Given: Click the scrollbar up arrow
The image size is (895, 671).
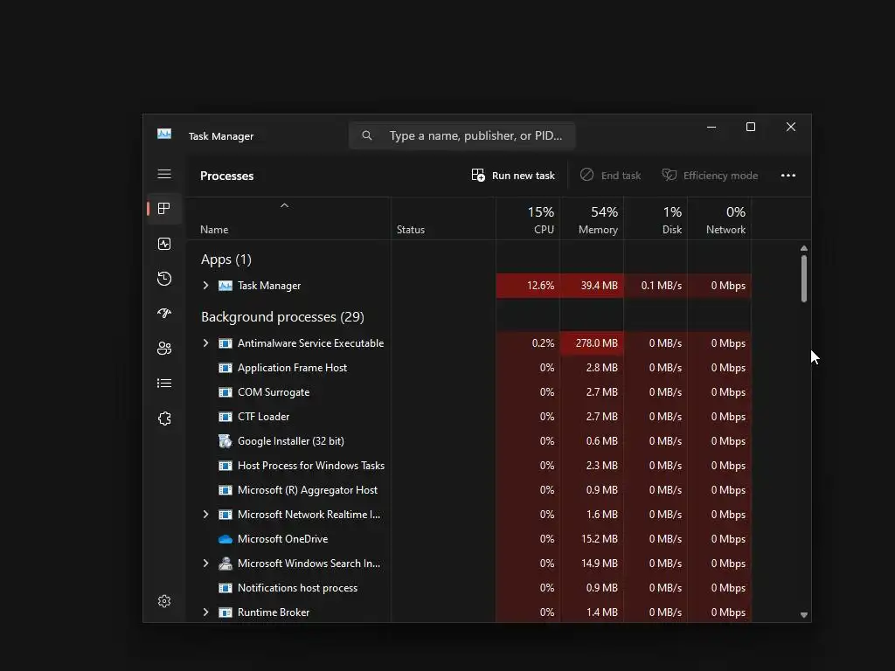Looking at the screenshot, I should tap(804, 248).
